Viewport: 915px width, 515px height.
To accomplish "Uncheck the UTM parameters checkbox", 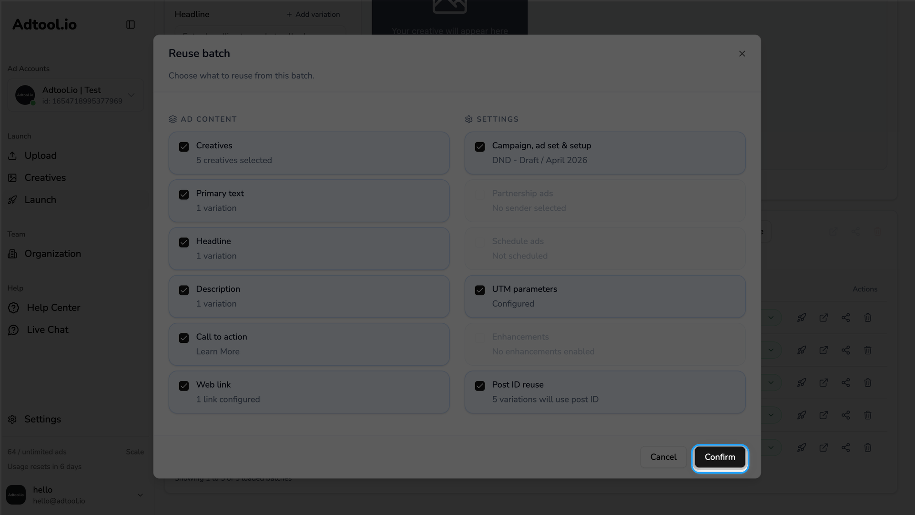I will point(480,290).
